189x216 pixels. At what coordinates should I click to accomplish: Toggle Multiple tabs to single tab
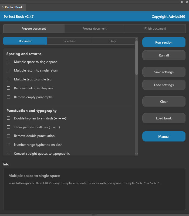8,79
